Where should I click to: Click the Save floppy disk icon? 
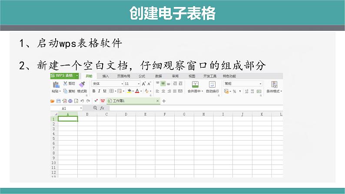(x=59, y=101)
